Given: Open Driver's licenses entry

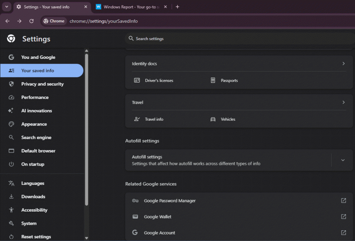Looking at the screenshot, I should pyautogui.click(x=159, y=81).
